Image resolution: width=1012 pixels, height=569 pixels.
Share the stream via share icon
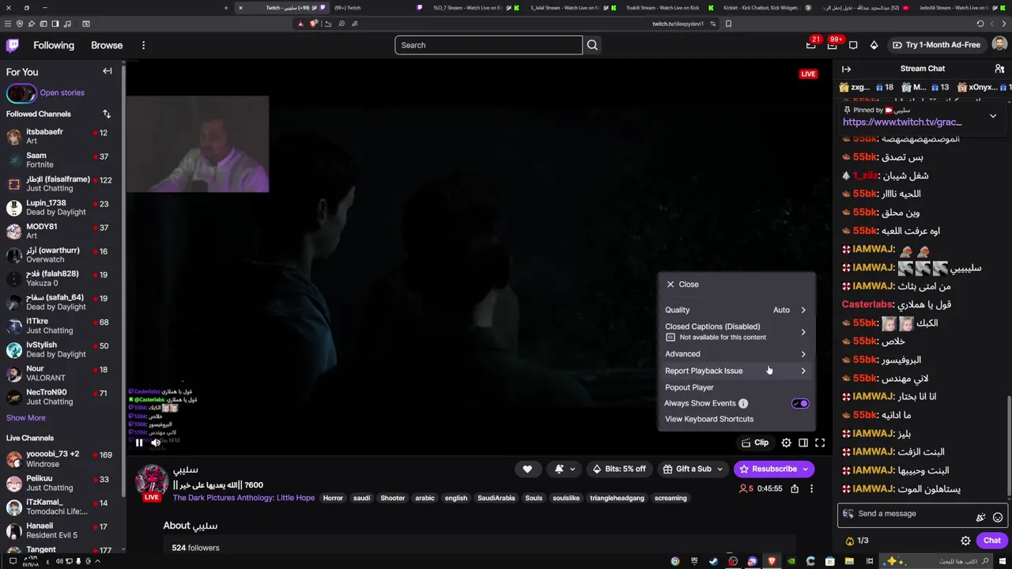[793, 488]
